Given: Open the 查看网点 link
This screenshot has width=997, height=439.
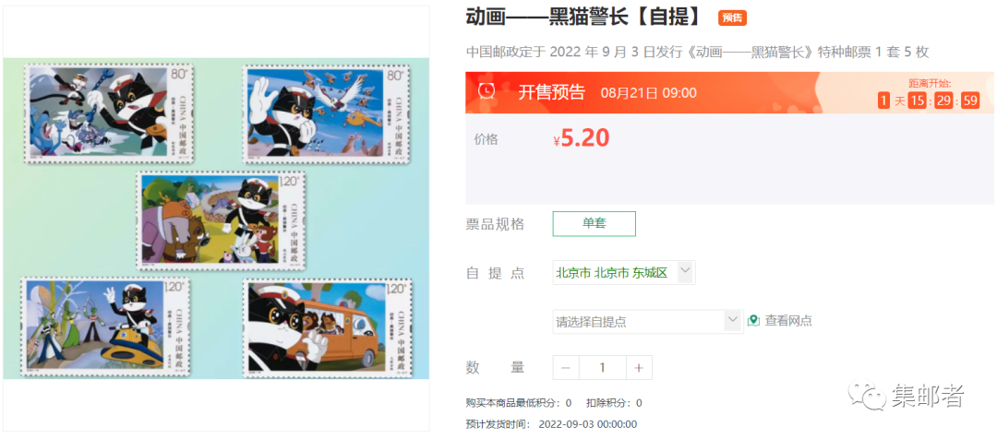Looking at the screenshot, I should [x=787, y=321].
